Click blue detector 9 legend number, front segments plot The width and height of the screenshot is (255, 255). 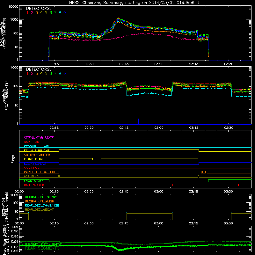(x=65, y=13)
